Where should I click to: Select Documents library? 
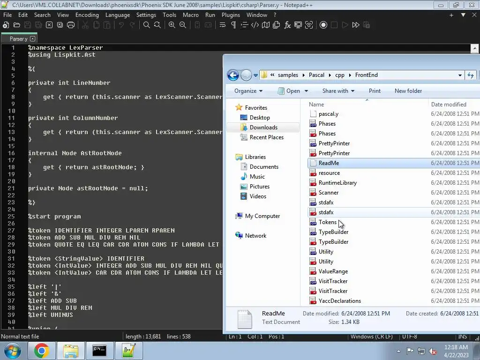264,167
